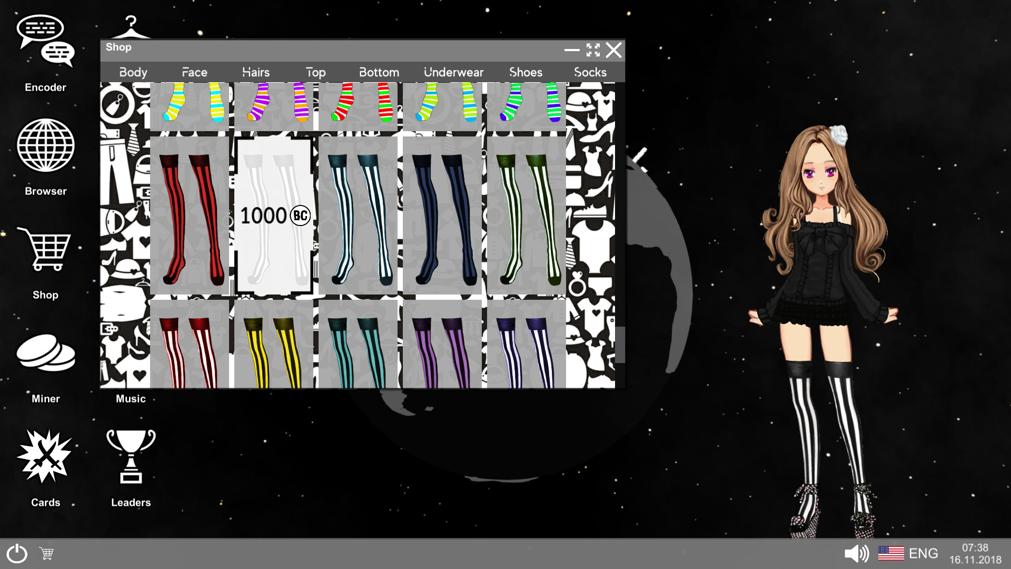Screen dimensions: 1011x569
Task: Select the Top tab in Shop
Action: [x=315, y=72]
